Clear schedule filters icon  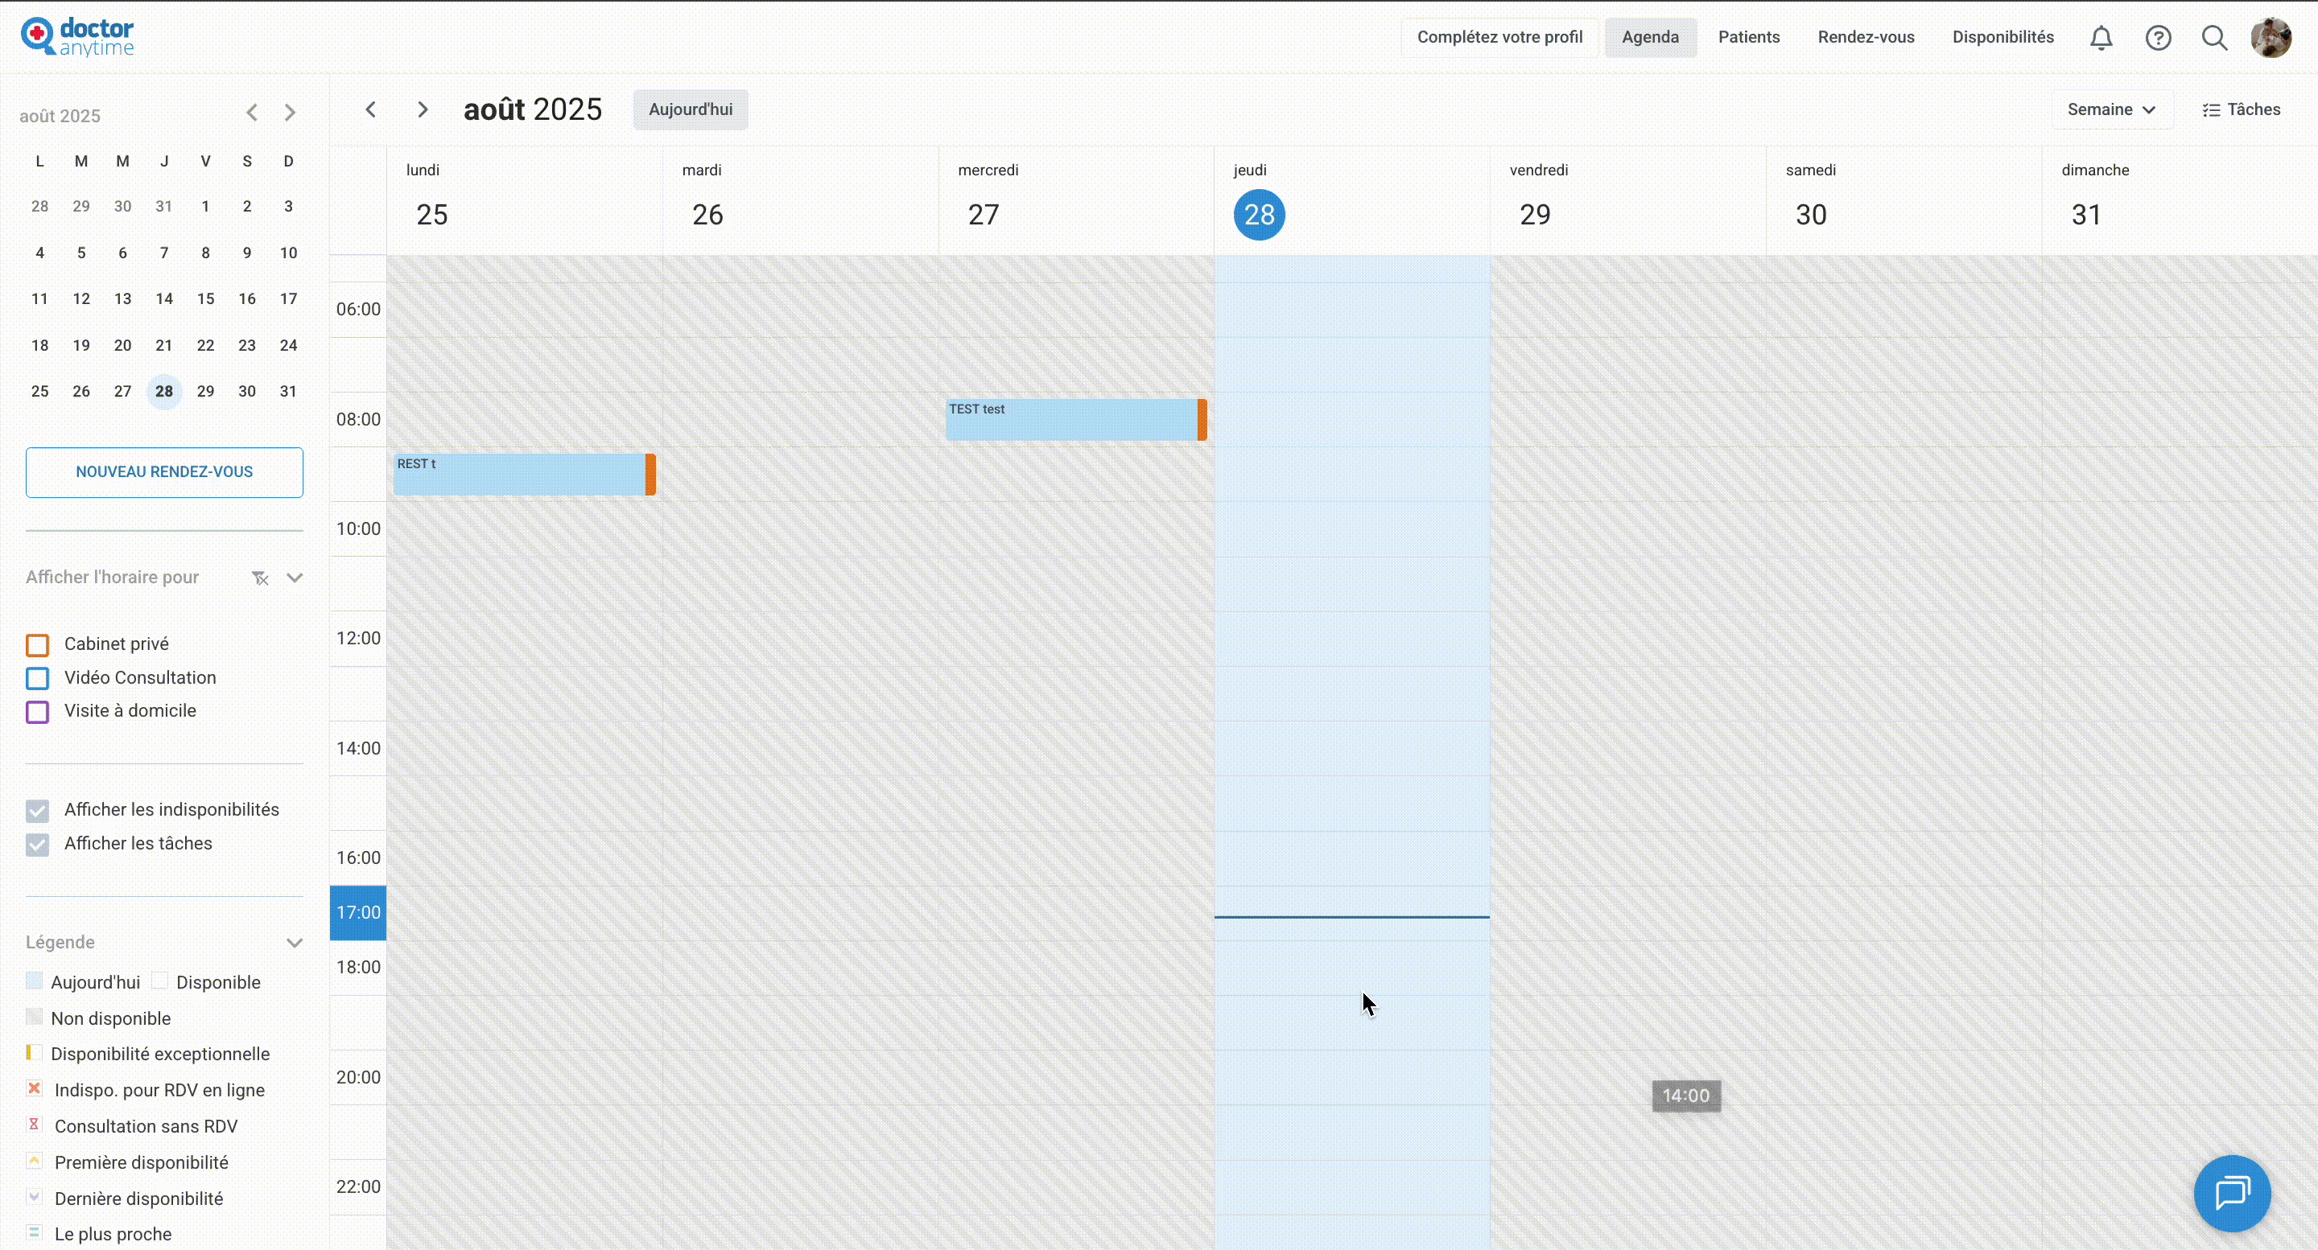pyautogui.click(x=260, y=578)
